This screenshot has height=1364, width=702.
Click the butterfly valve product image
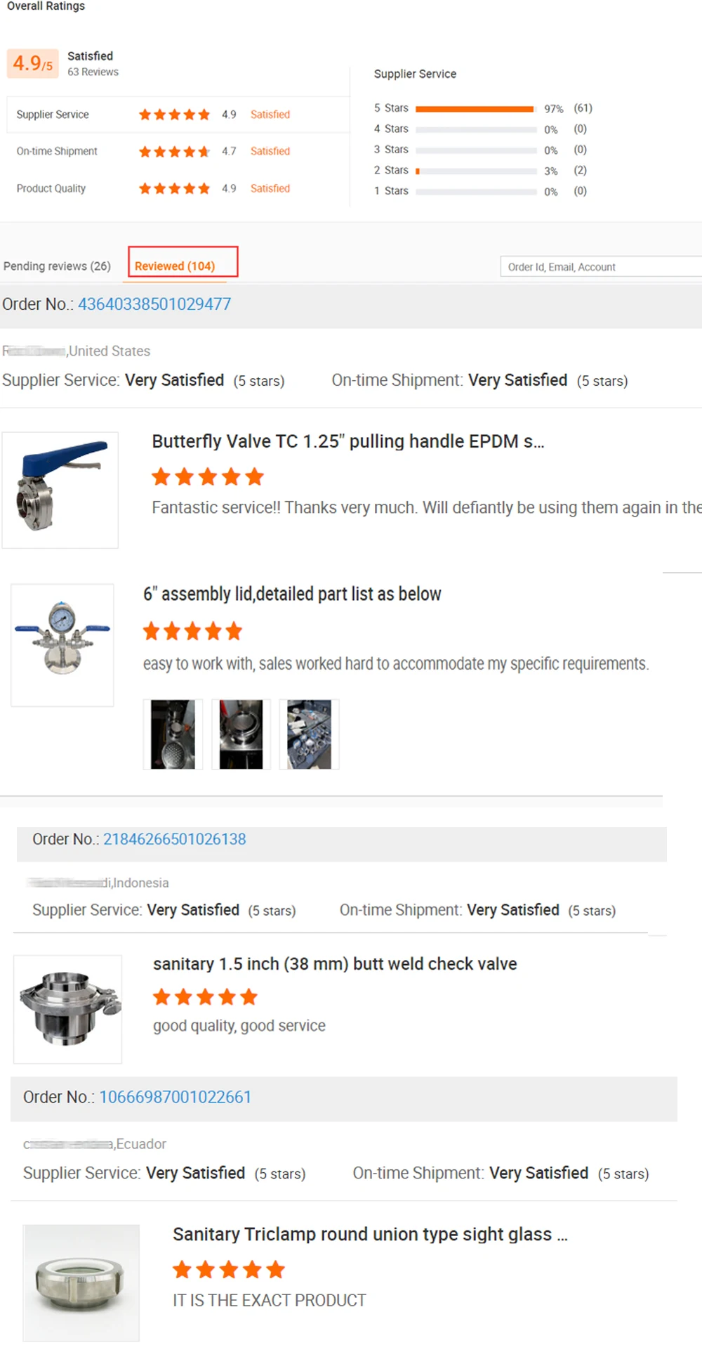[60, 490]
